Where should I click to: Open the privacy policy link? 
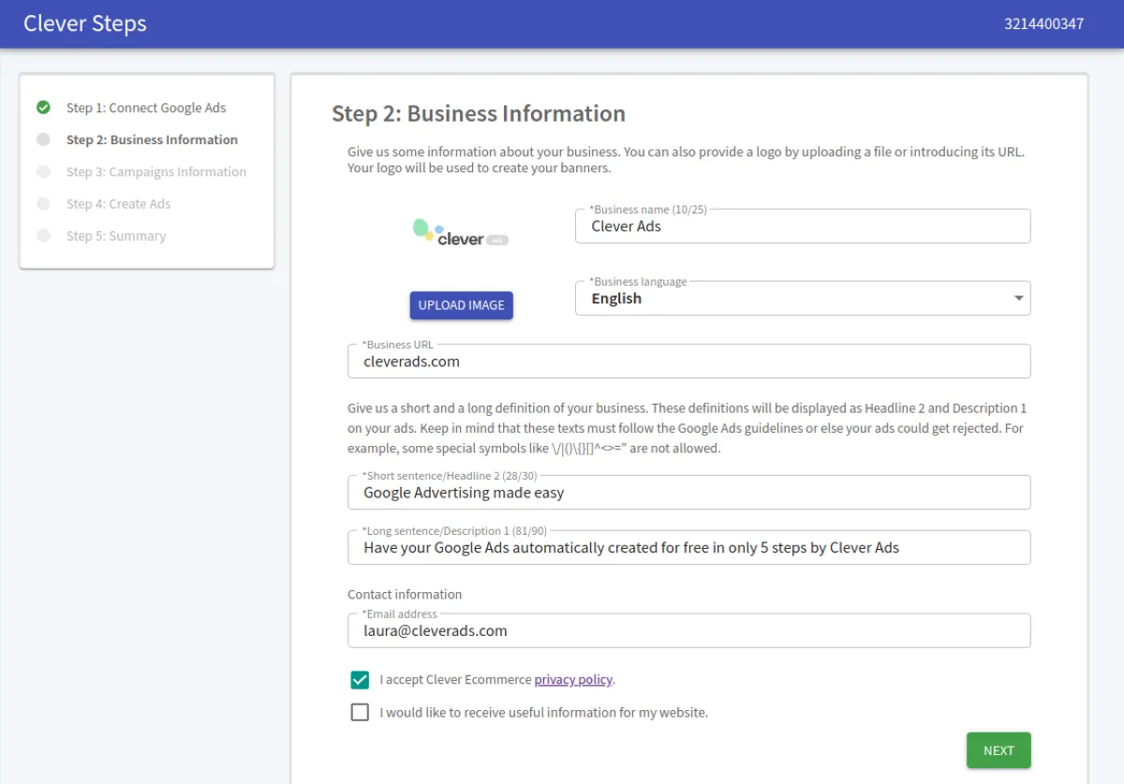573,680
